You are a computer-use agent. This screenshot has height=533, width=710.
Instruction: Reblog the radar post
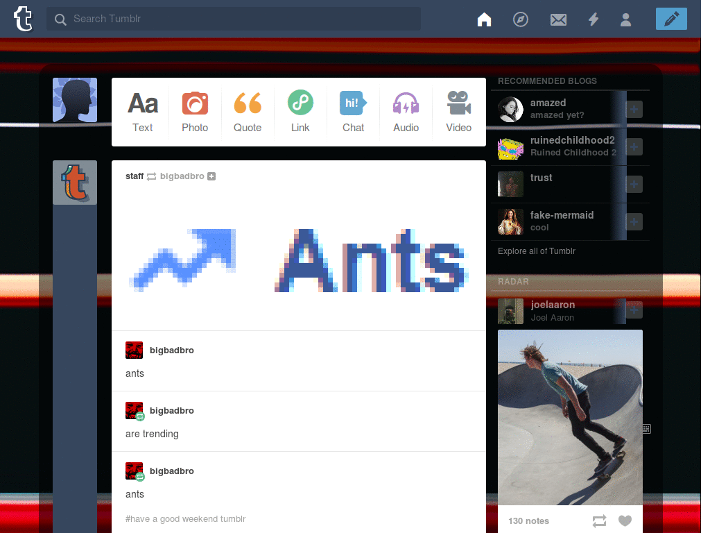pos(599,521)
